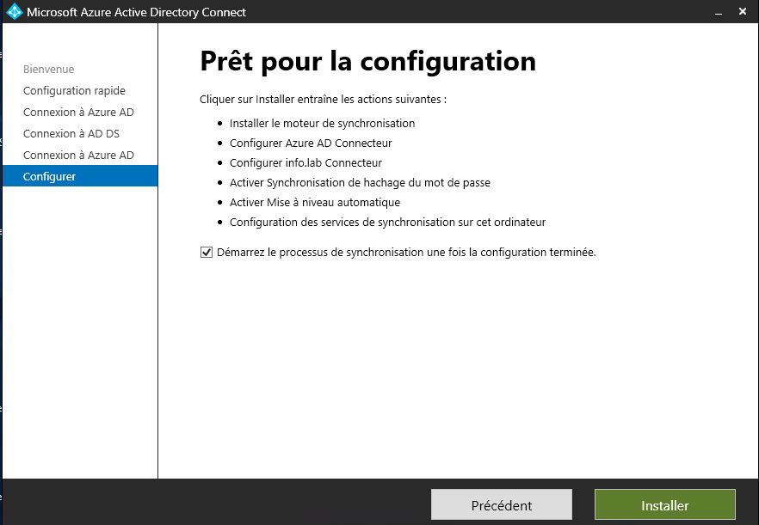Close the Azure AD Connect window
759x525 pixels.
[743, 11]
